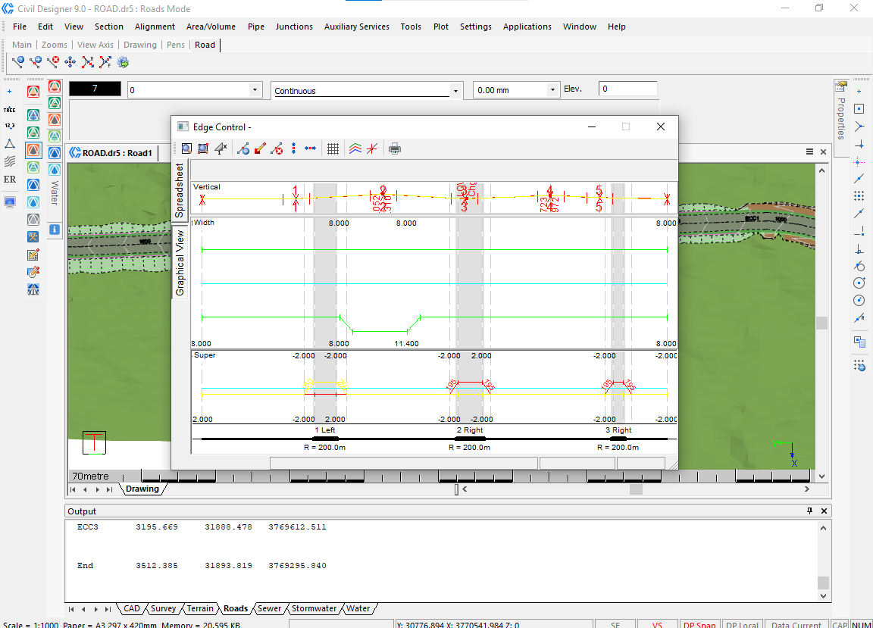The width and height of the screenshot is (873, 628).
Task: Click the vertical exaggeration scale icon
Action: (x=221, y=148)
